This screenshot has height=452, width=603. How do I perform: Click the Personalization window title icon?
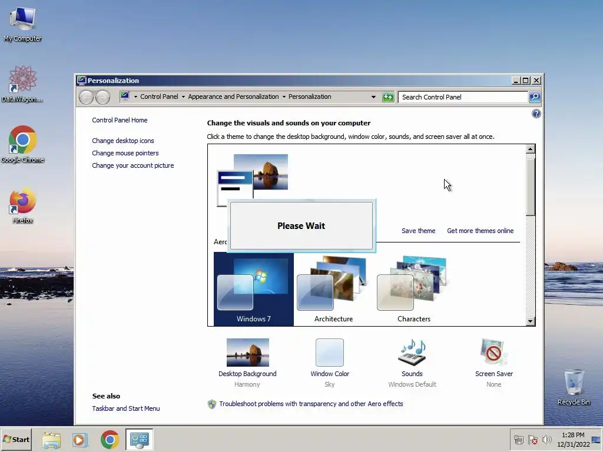point(81,80)
